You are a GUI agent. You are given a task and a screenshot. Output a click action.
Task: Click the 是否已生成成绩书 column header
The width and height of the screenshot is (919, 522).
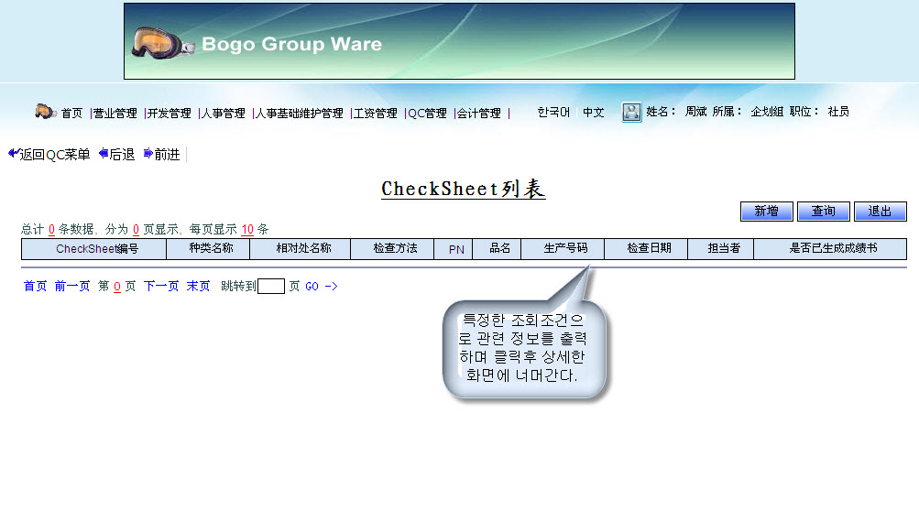click(x=830, y=249)
